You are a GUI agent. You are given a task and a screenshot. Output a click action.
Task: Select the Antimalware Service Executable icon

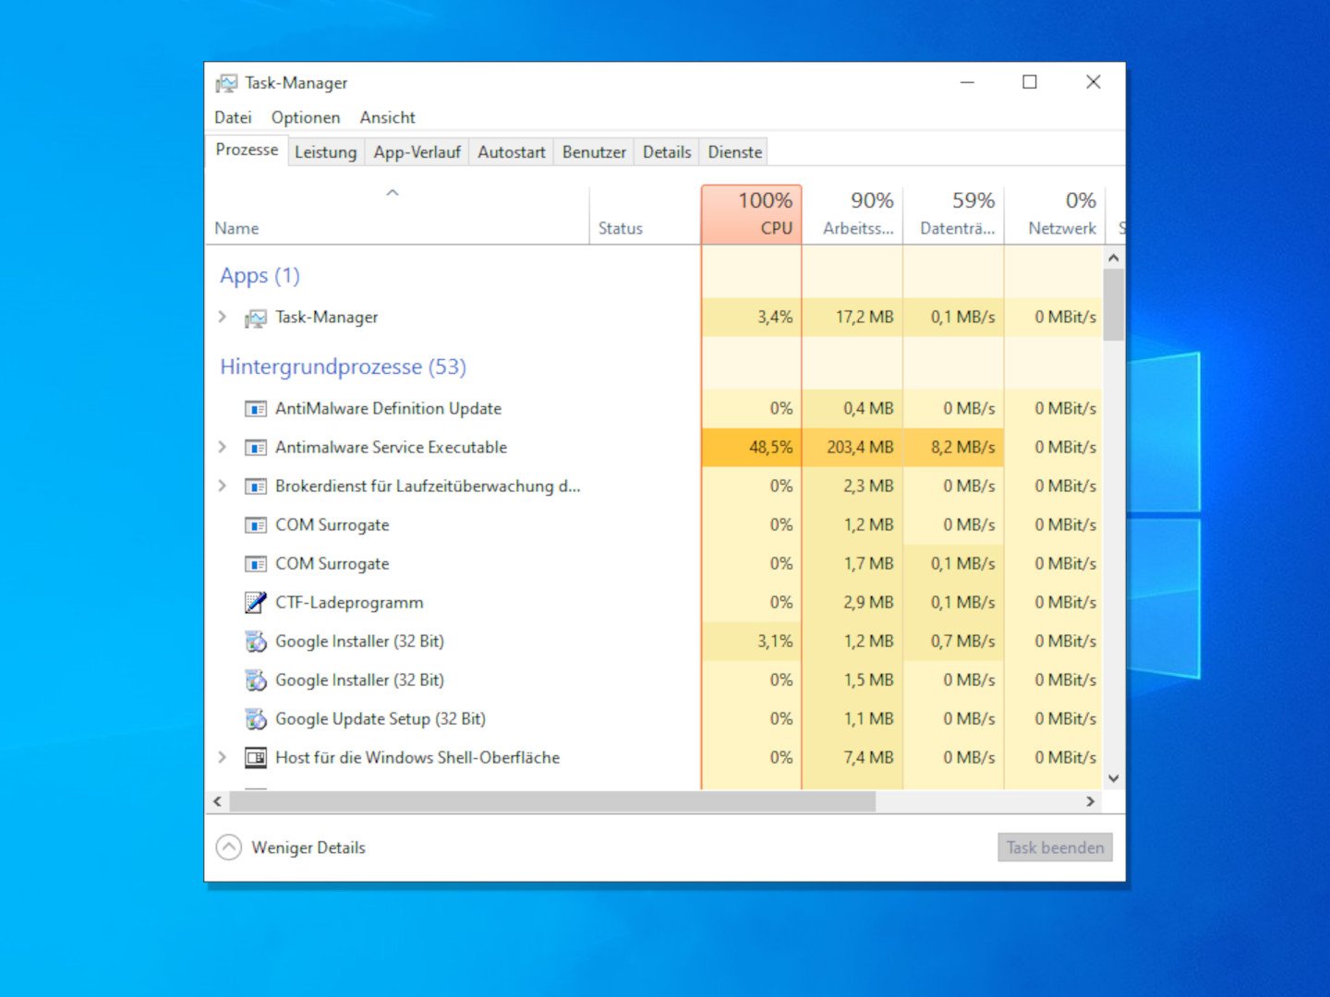coord(255,448)
